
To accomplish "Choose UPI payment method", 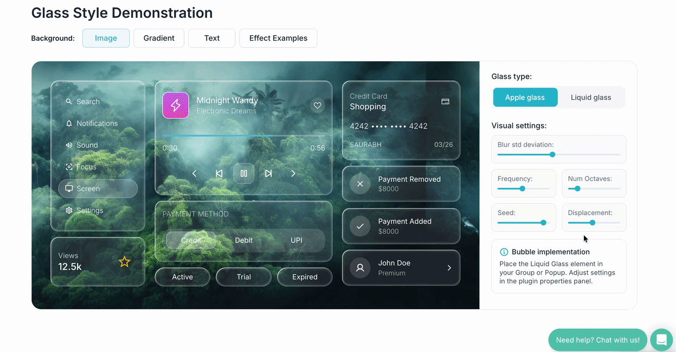I will click(x=297, y=240).
